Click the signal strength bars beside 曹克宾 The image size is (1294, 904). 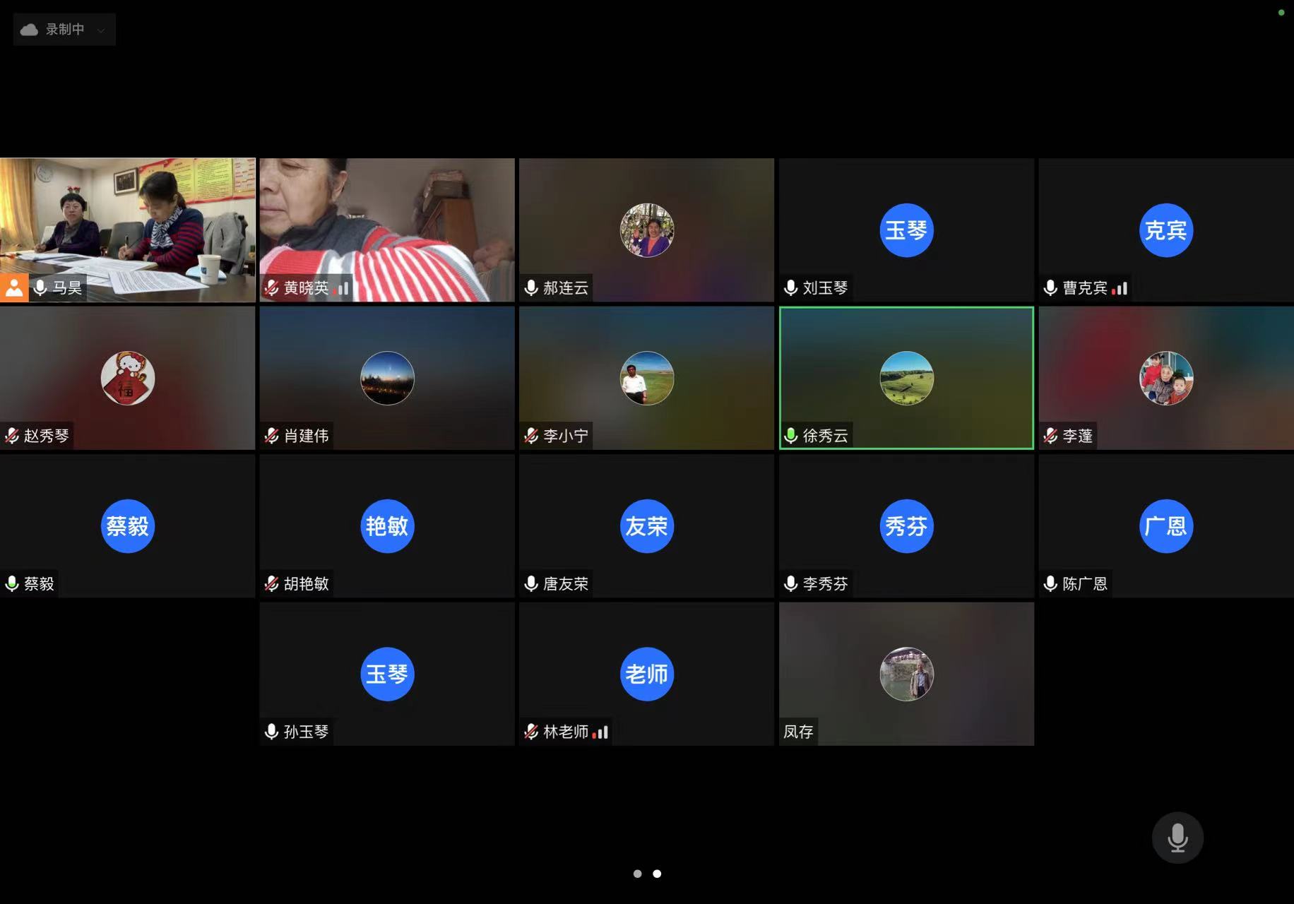(1120, 287)
